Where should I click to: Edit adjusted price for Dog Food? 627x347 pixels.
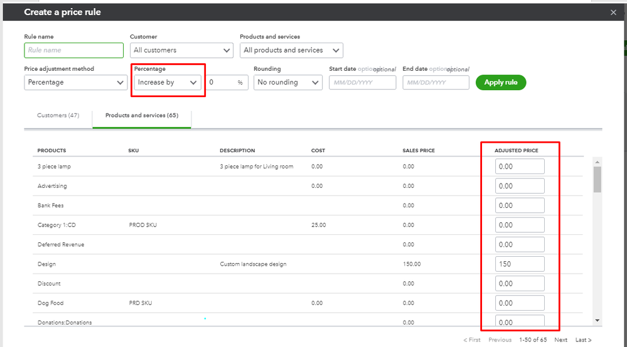coord(519,303)
